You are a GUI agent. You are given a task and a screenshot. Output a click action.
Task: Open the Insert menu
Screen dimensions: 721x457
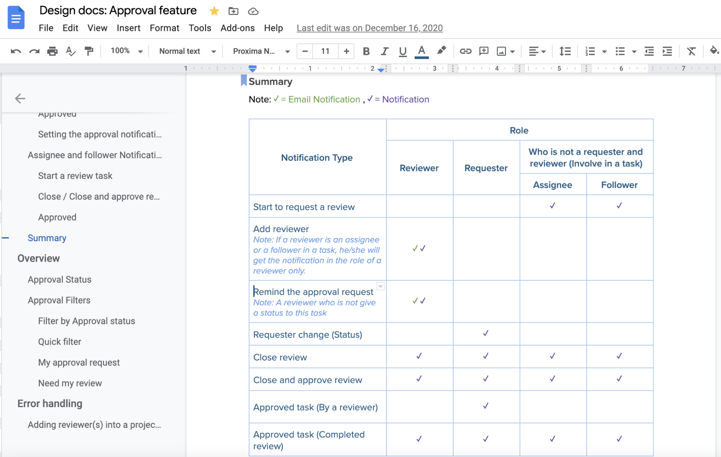129,28
